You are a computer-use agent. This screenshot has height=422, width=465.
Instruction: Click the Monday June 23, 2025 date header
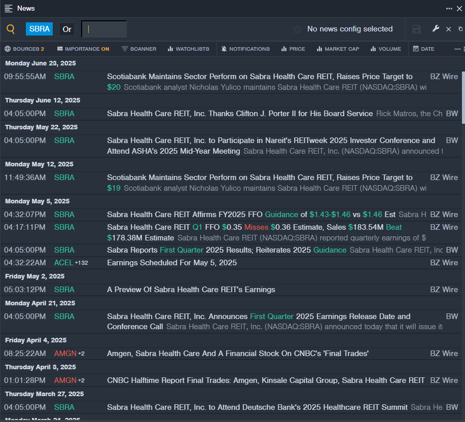tap(41, 63)
